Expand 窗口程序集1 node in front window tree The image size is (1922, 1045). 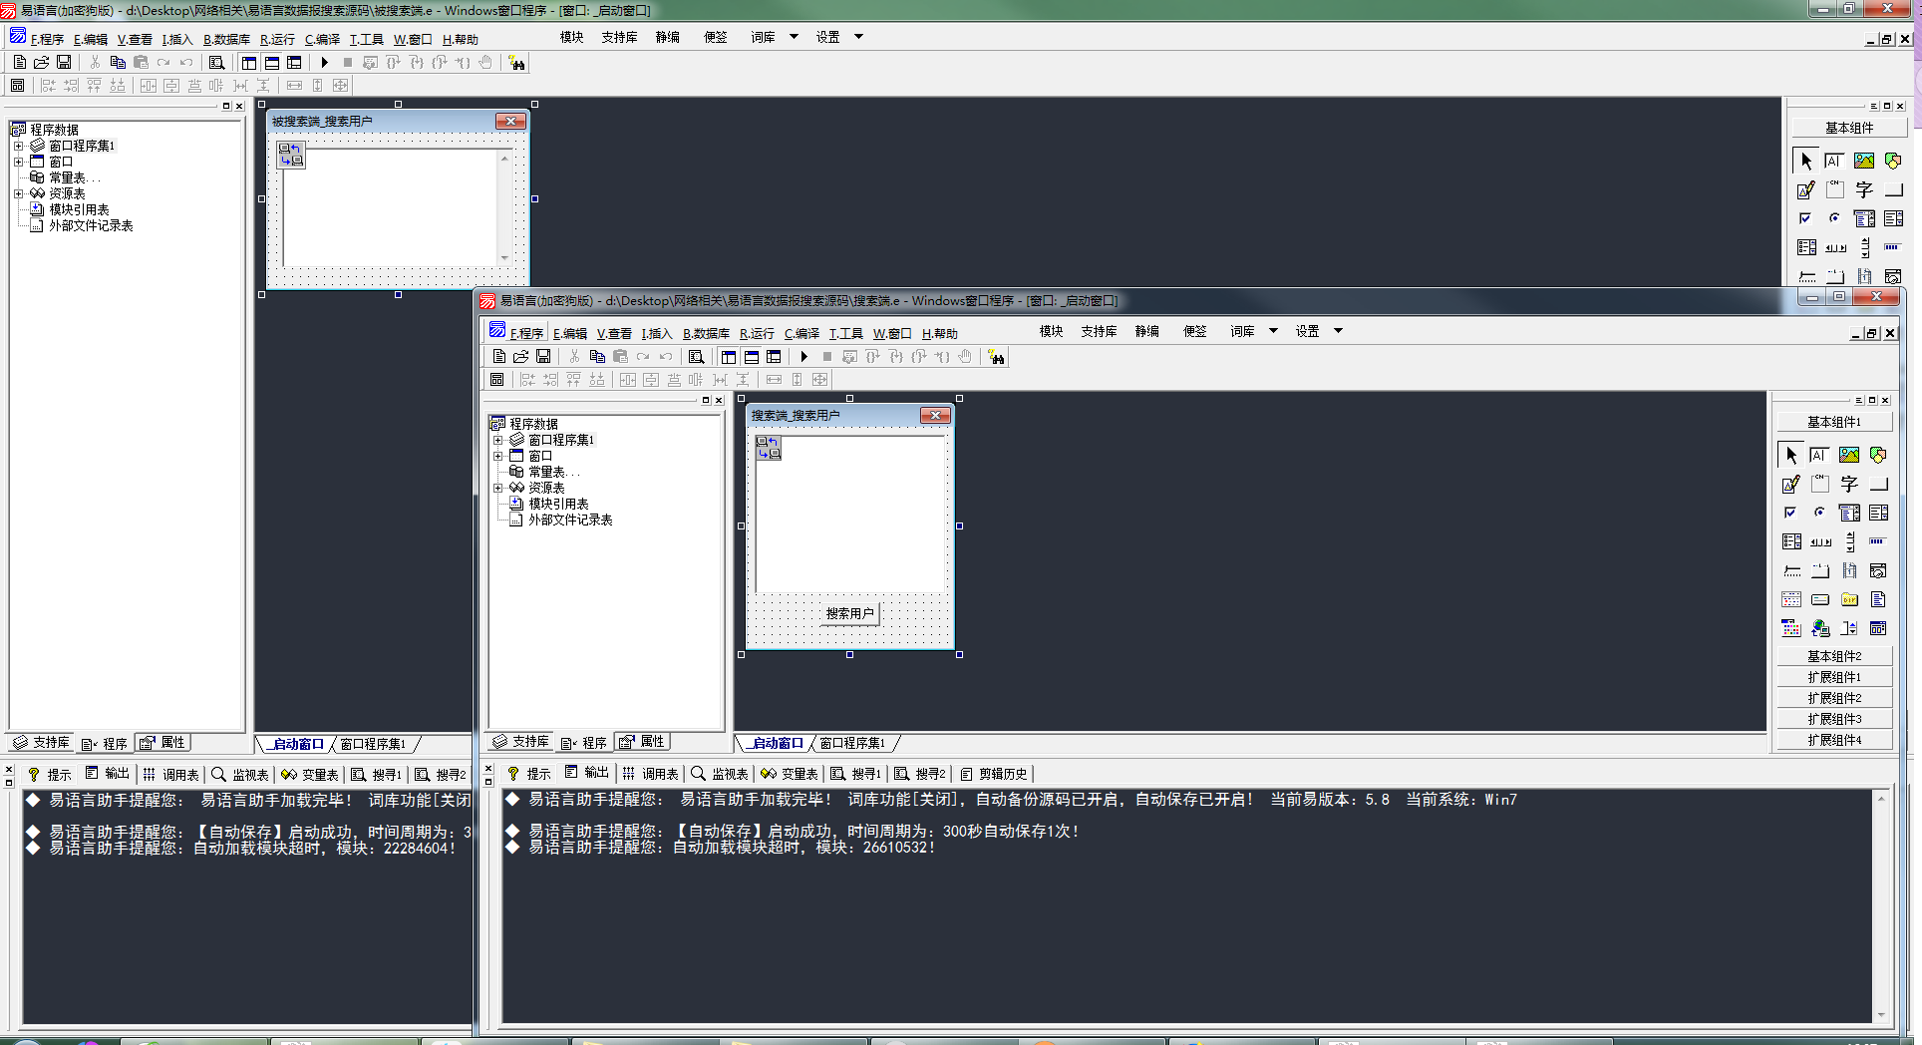click(x=497, y=440)
